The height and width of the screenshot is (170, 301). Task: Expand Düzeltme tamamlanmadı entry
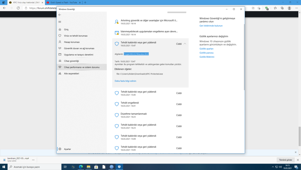tap(150, 115)
